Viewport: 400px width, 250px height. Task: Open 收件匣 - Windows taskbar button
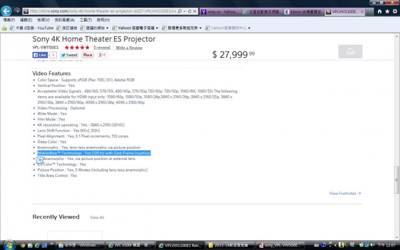coord(80,245)
